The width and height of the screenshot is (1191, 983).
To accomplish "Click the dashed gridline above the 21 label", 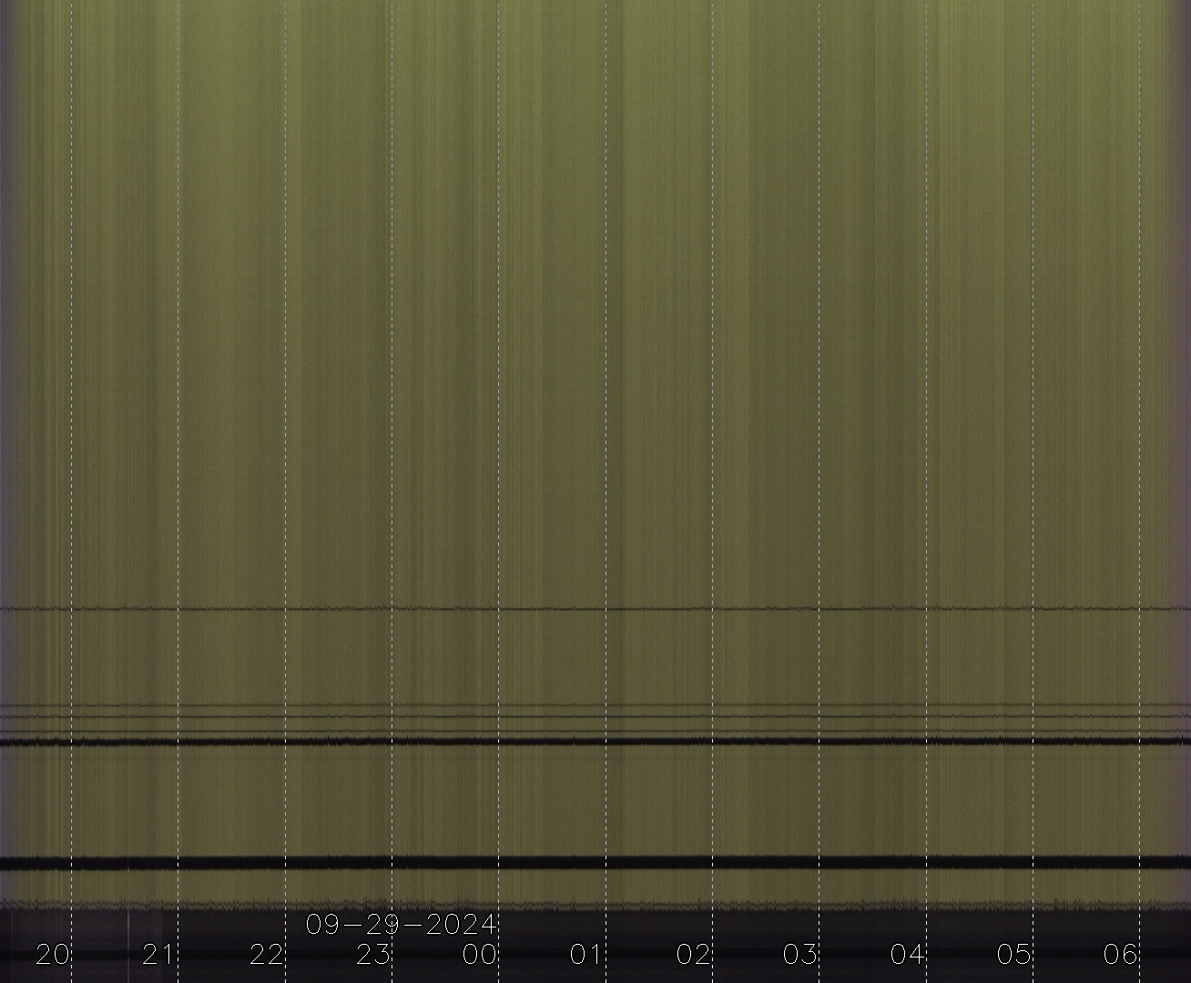I will (178, 364).
